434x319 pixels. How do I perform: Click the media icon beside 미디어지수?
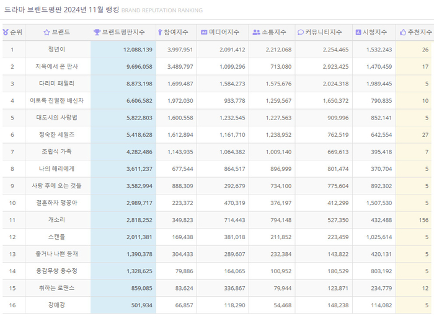click(x=204, y=32)
